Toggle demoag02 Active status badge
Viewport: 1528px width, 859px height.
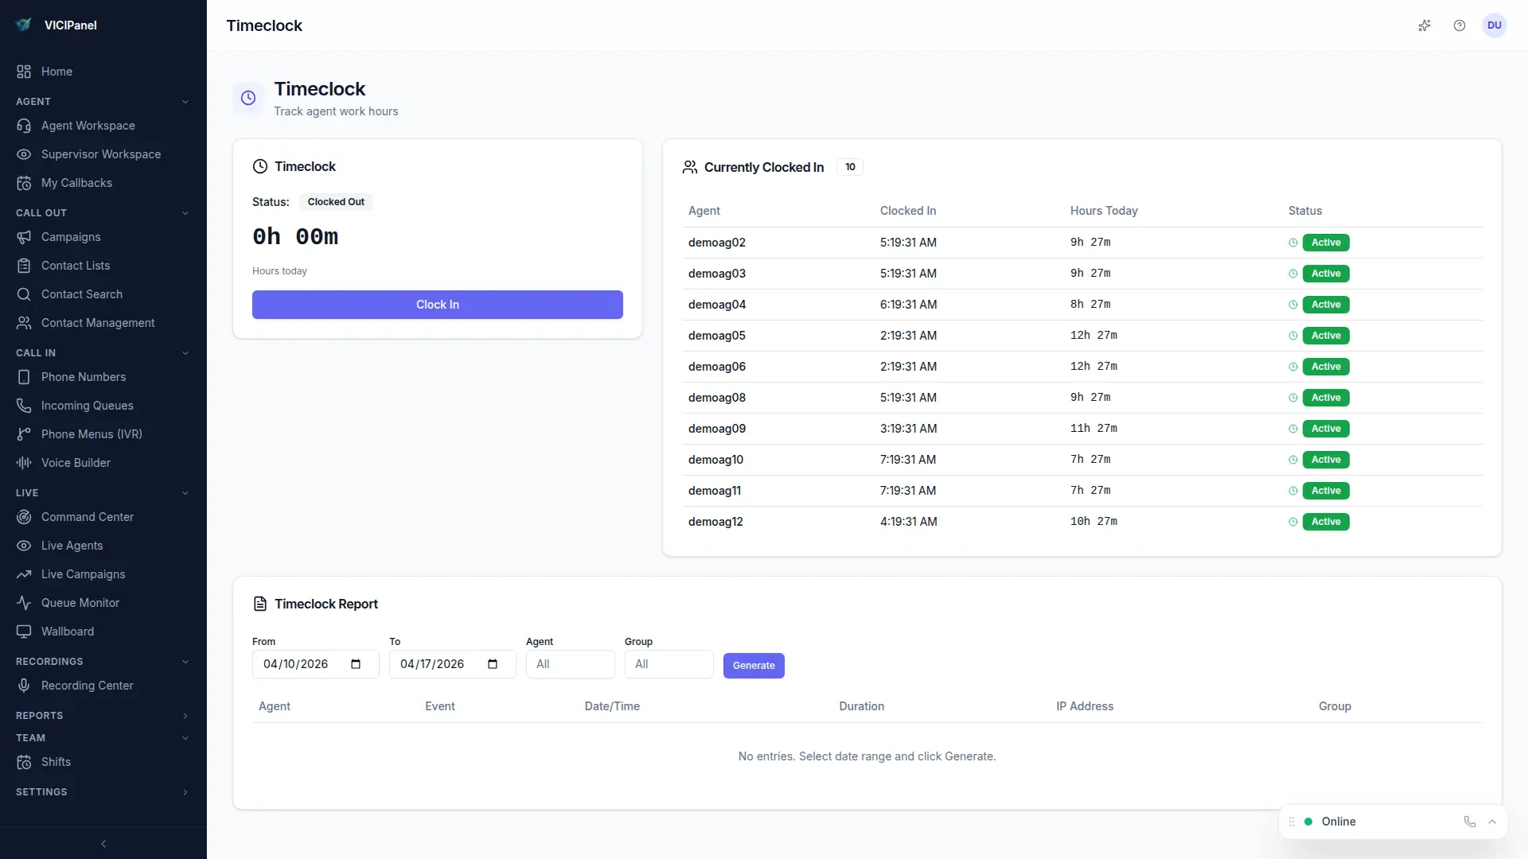click(1325, 243)
